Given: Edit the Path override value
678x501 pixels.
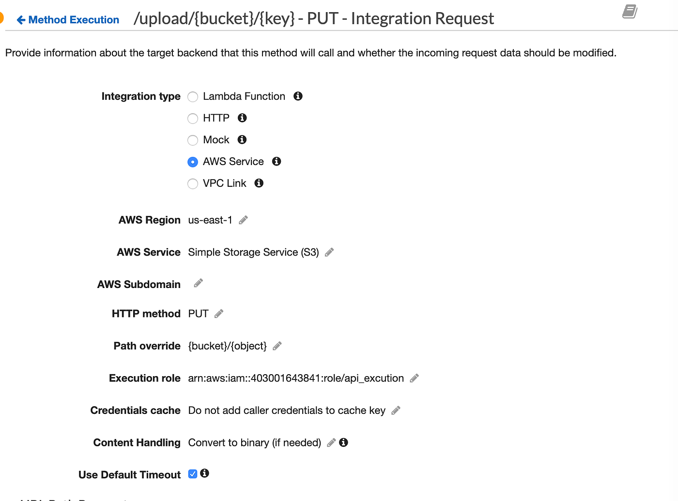Looking at the screenshot, I should click(277, 346).
